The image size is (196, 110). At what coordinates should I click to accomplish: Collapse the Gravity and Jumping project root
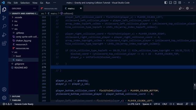tap(24, 13)
